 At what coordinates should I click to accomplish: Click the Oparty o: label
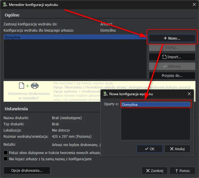tap(111, 104)
